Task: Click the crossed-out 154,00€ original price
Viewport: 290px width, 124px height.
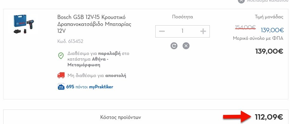Action: coord(245,28)
